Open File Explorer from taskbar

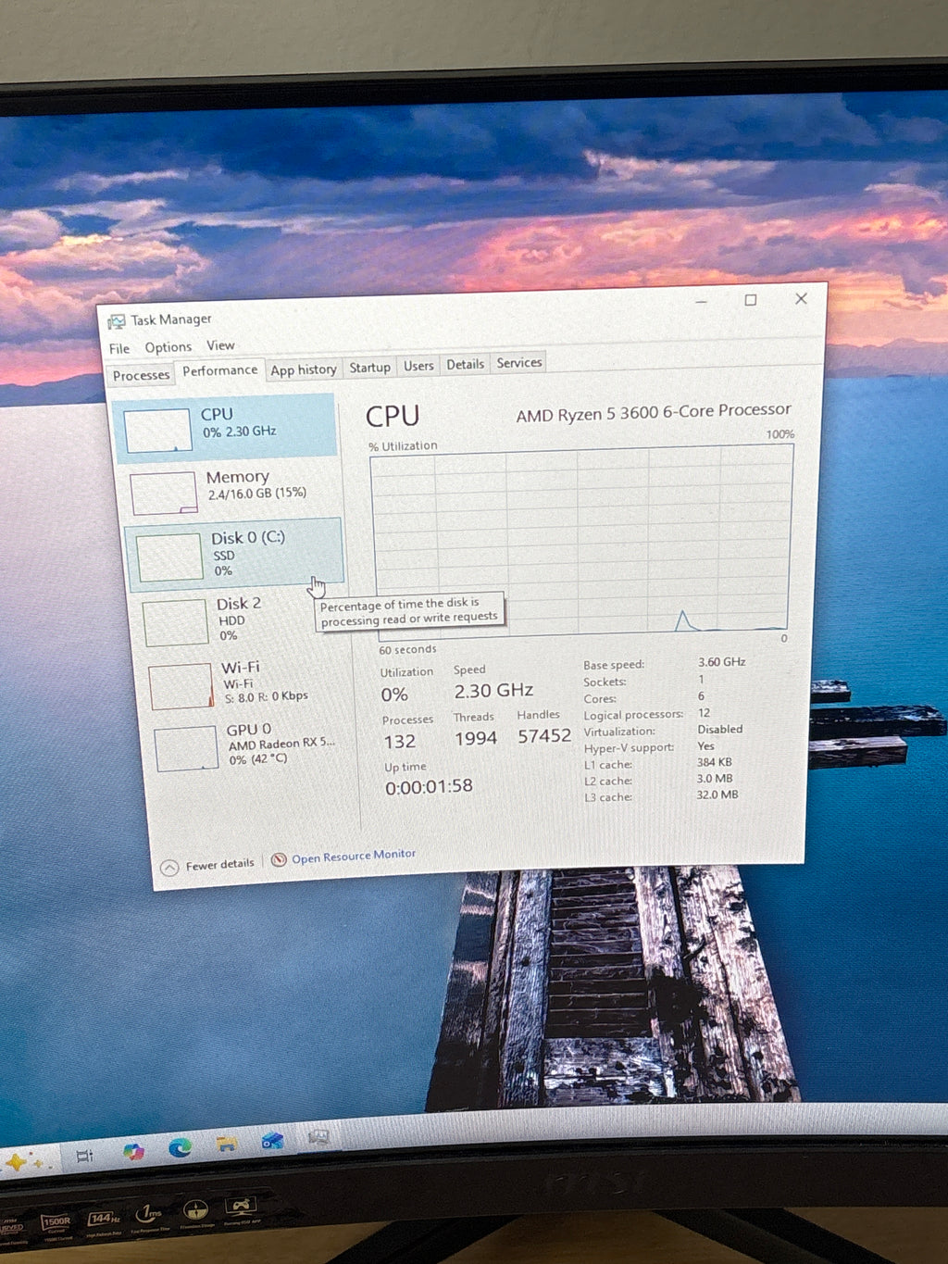pos(226,1145)
